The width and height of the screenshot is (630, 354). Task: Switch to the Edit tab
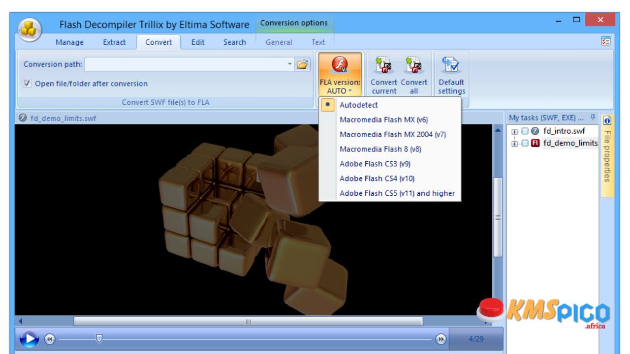(198, 42)
